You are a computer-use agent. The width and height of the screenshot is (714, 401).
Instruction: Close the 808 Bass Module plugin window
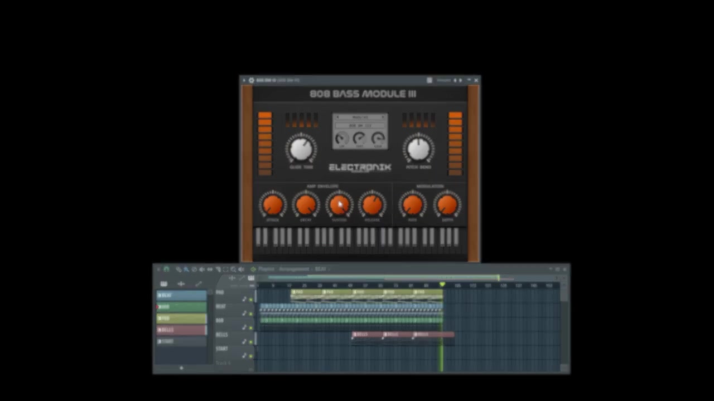click(x=476, y=80)
